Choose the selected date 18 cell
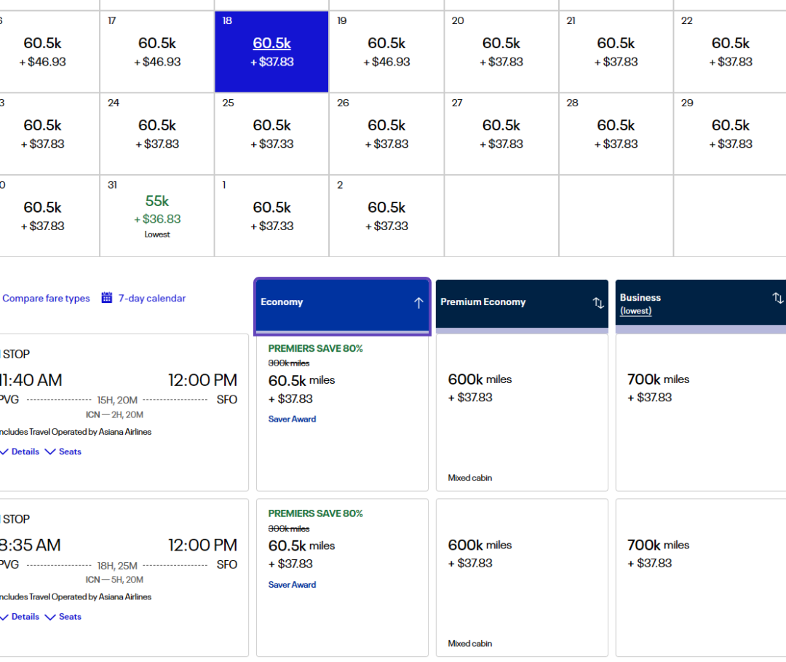This screenshot has height=662, width=786. pos(271,52)
